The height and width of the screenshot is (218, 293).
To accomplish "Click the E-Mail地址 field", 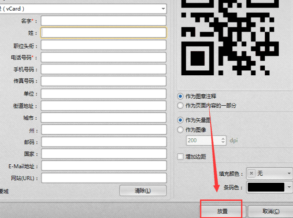I will [104, 166].
